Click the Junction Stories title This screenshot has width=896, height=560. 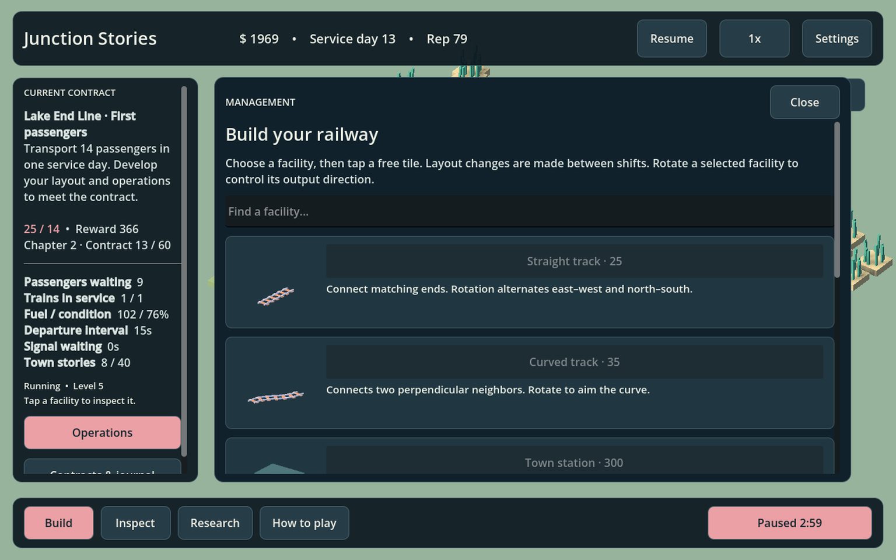[x=90, y=38]
